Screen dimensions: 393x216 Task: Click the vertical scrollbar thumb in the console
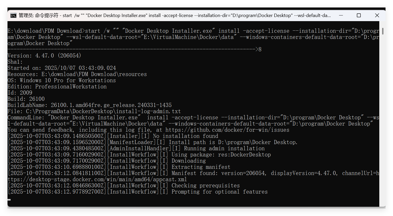(382, 31)
